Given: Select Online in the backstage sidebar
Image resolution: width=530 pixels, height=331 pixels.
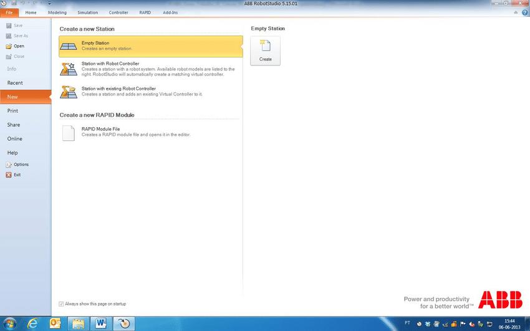Looking at the screenshot, I should [x=26, y=139].
